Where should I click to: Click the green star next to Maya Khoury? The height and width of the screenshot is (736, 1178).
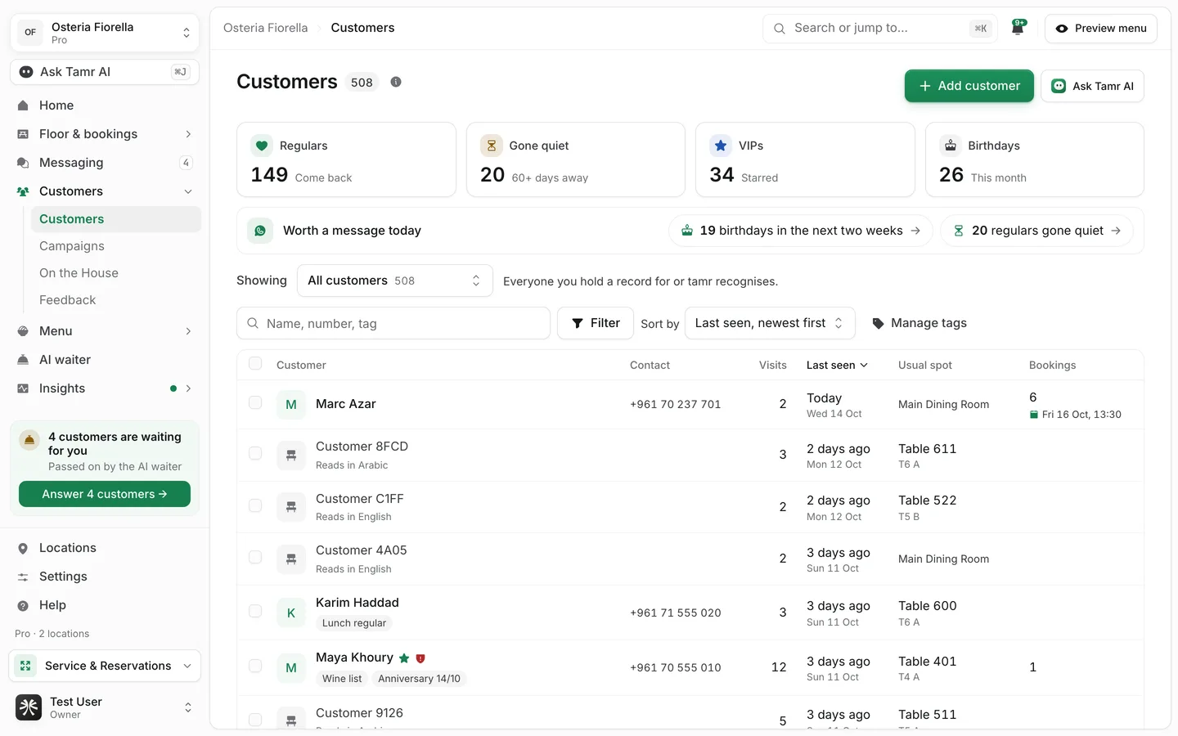coord(404,658)
